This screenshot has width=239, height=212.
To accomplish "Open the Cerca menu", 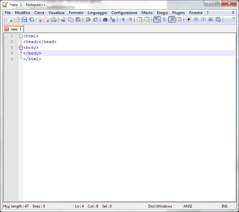I will pyautogui.click(x=39, y=13).
